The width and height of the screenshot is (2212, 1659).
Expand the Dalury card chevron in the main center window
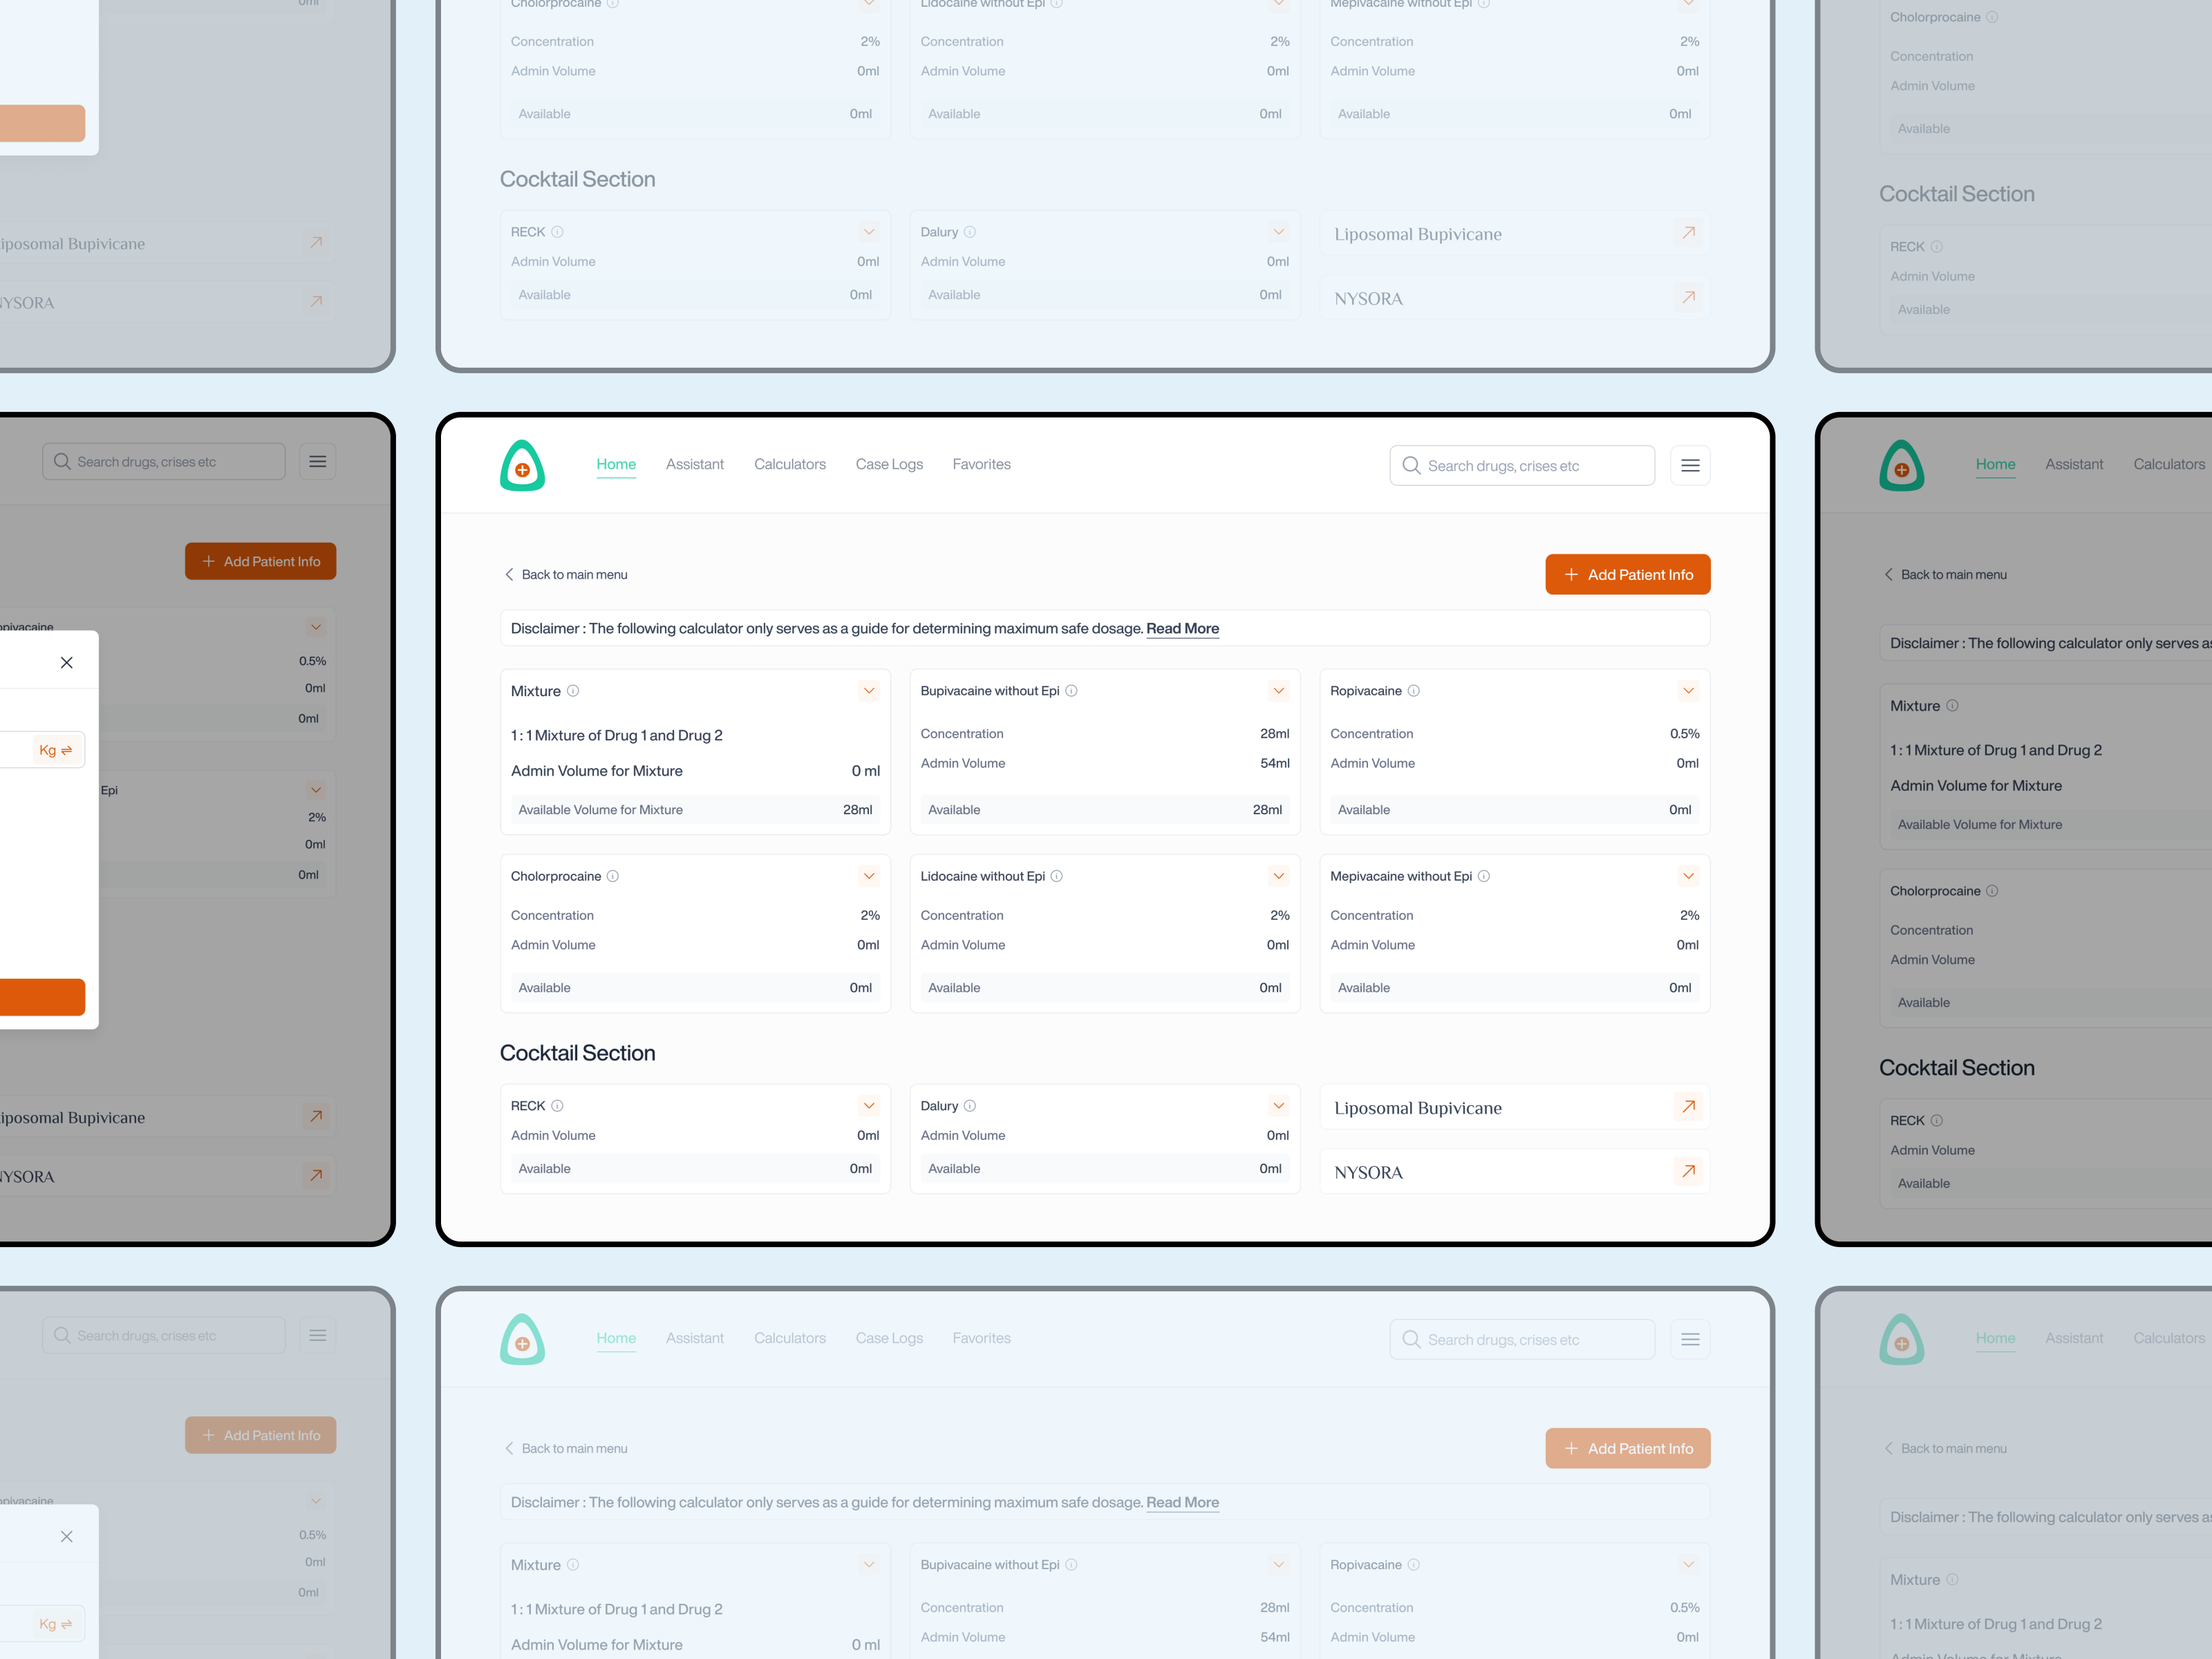(x=1278, y=1105)
